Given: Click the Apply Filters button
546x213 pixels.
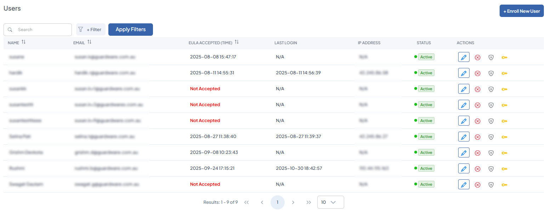Looking at the screenshot, I should pos(130,30).
